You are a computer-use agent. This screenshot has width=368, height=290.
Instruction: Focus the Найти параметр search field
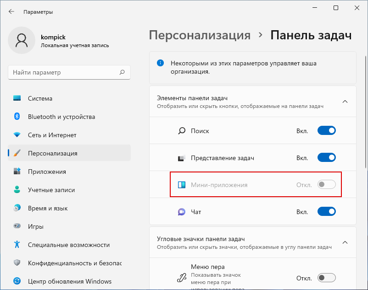[x=69, y=72]
